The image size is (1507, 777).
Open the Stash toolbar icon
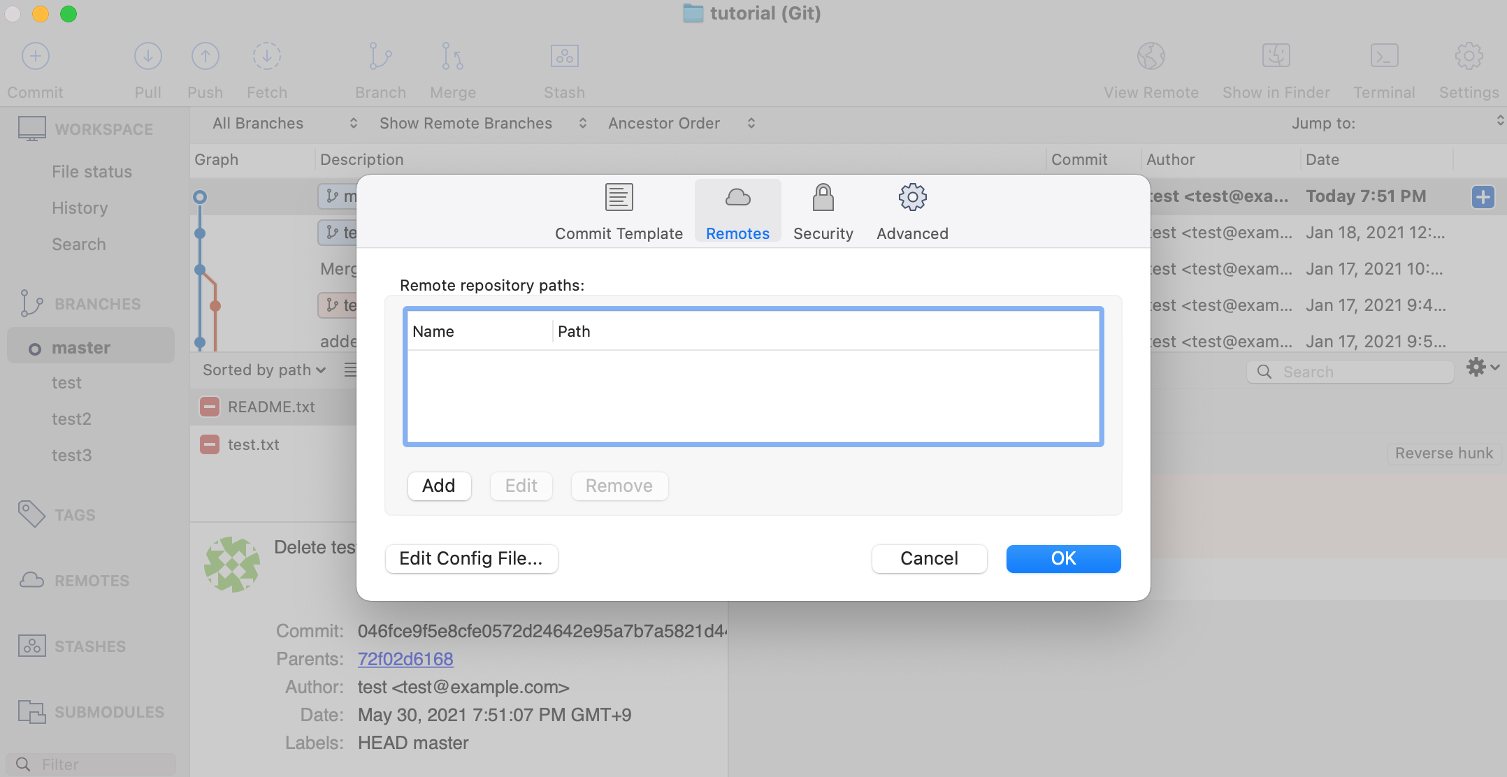click(564, 57)
